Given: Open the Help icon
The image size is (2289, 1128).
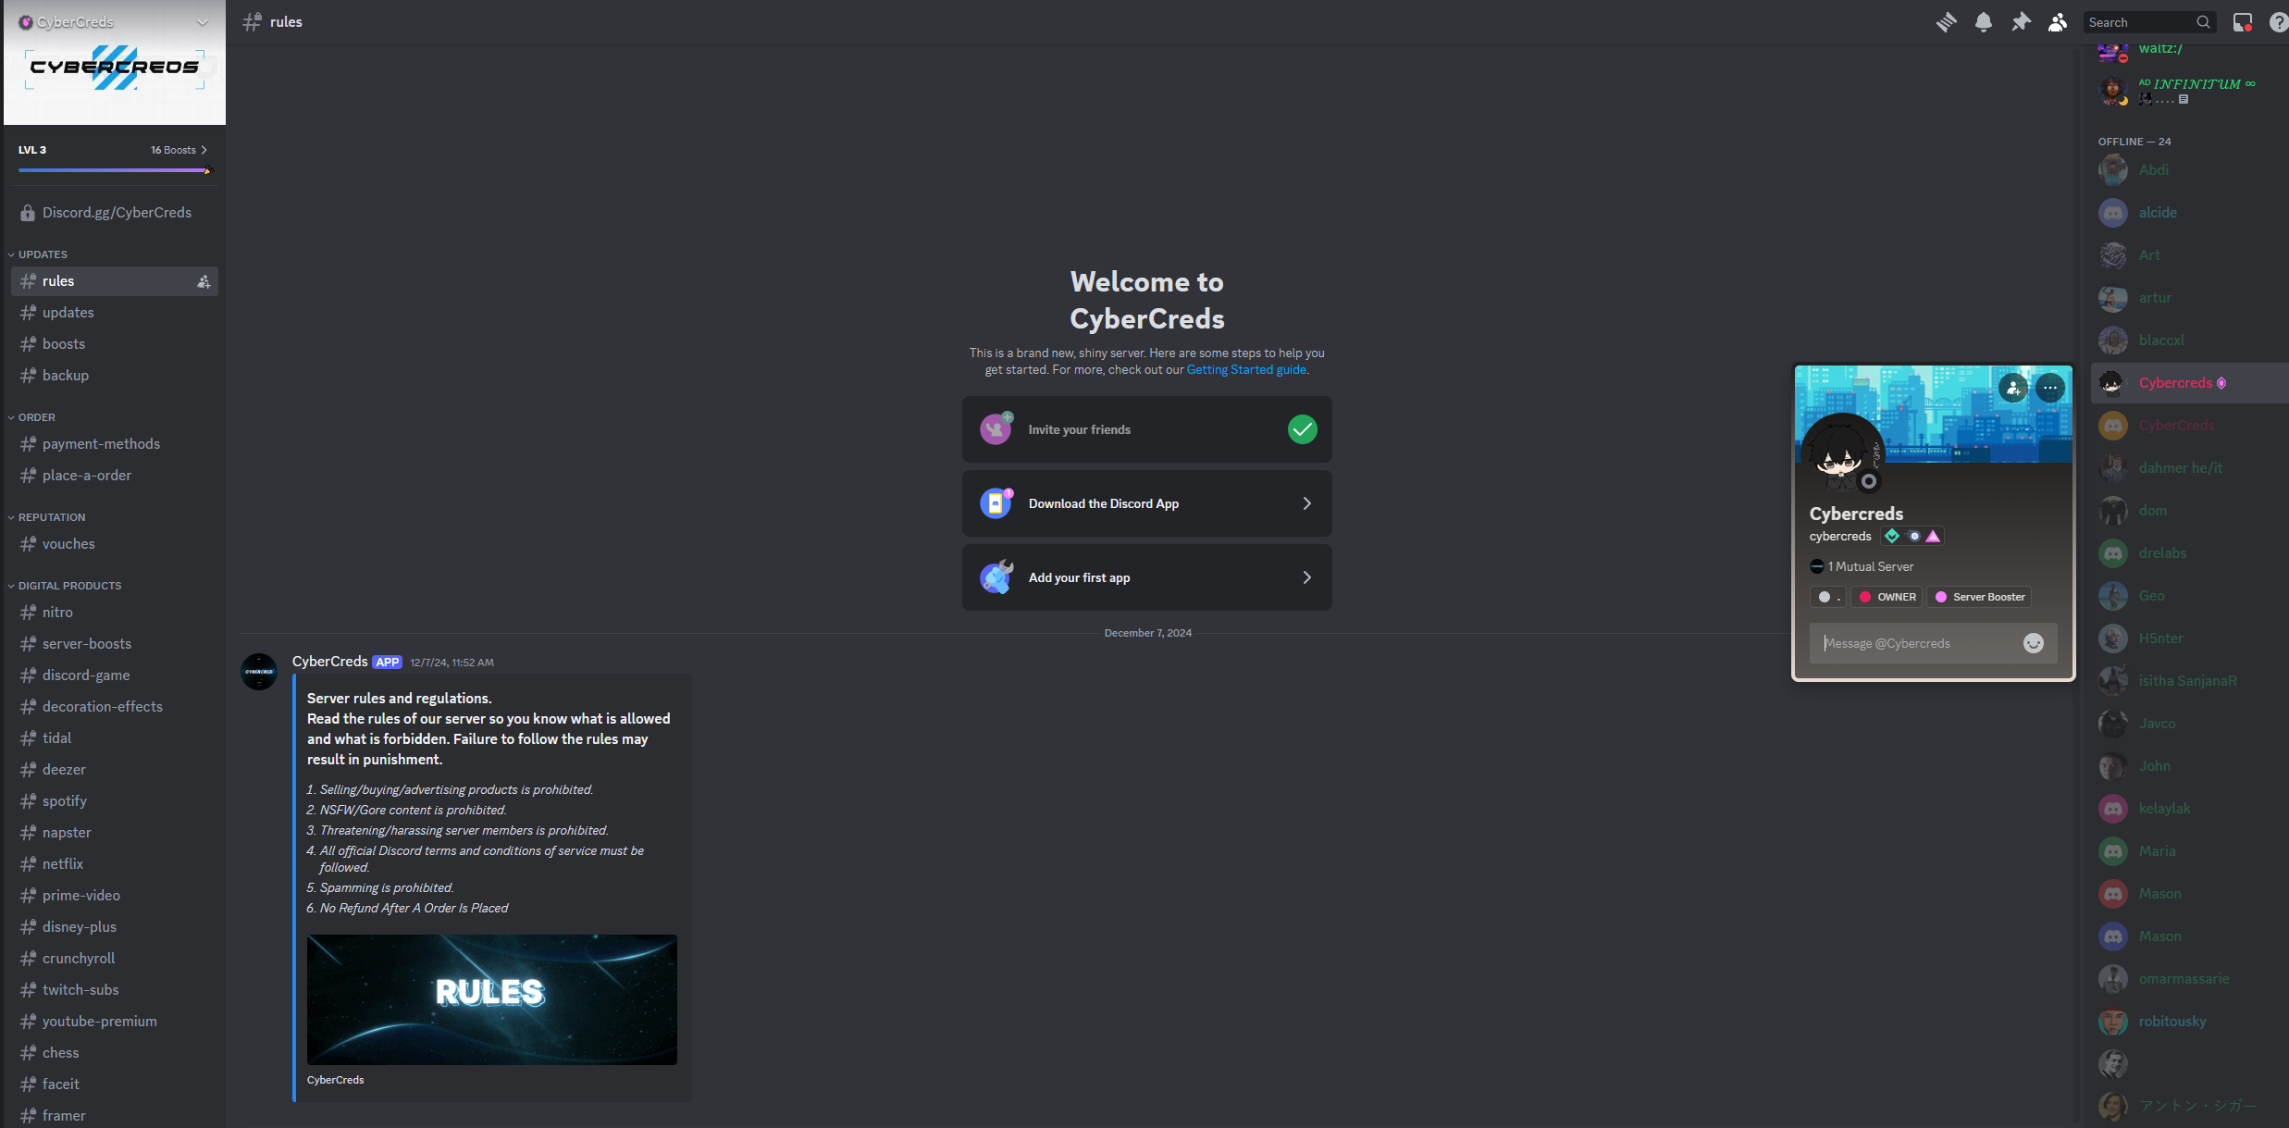Looking at the screenshot, I should [2279, 22].
